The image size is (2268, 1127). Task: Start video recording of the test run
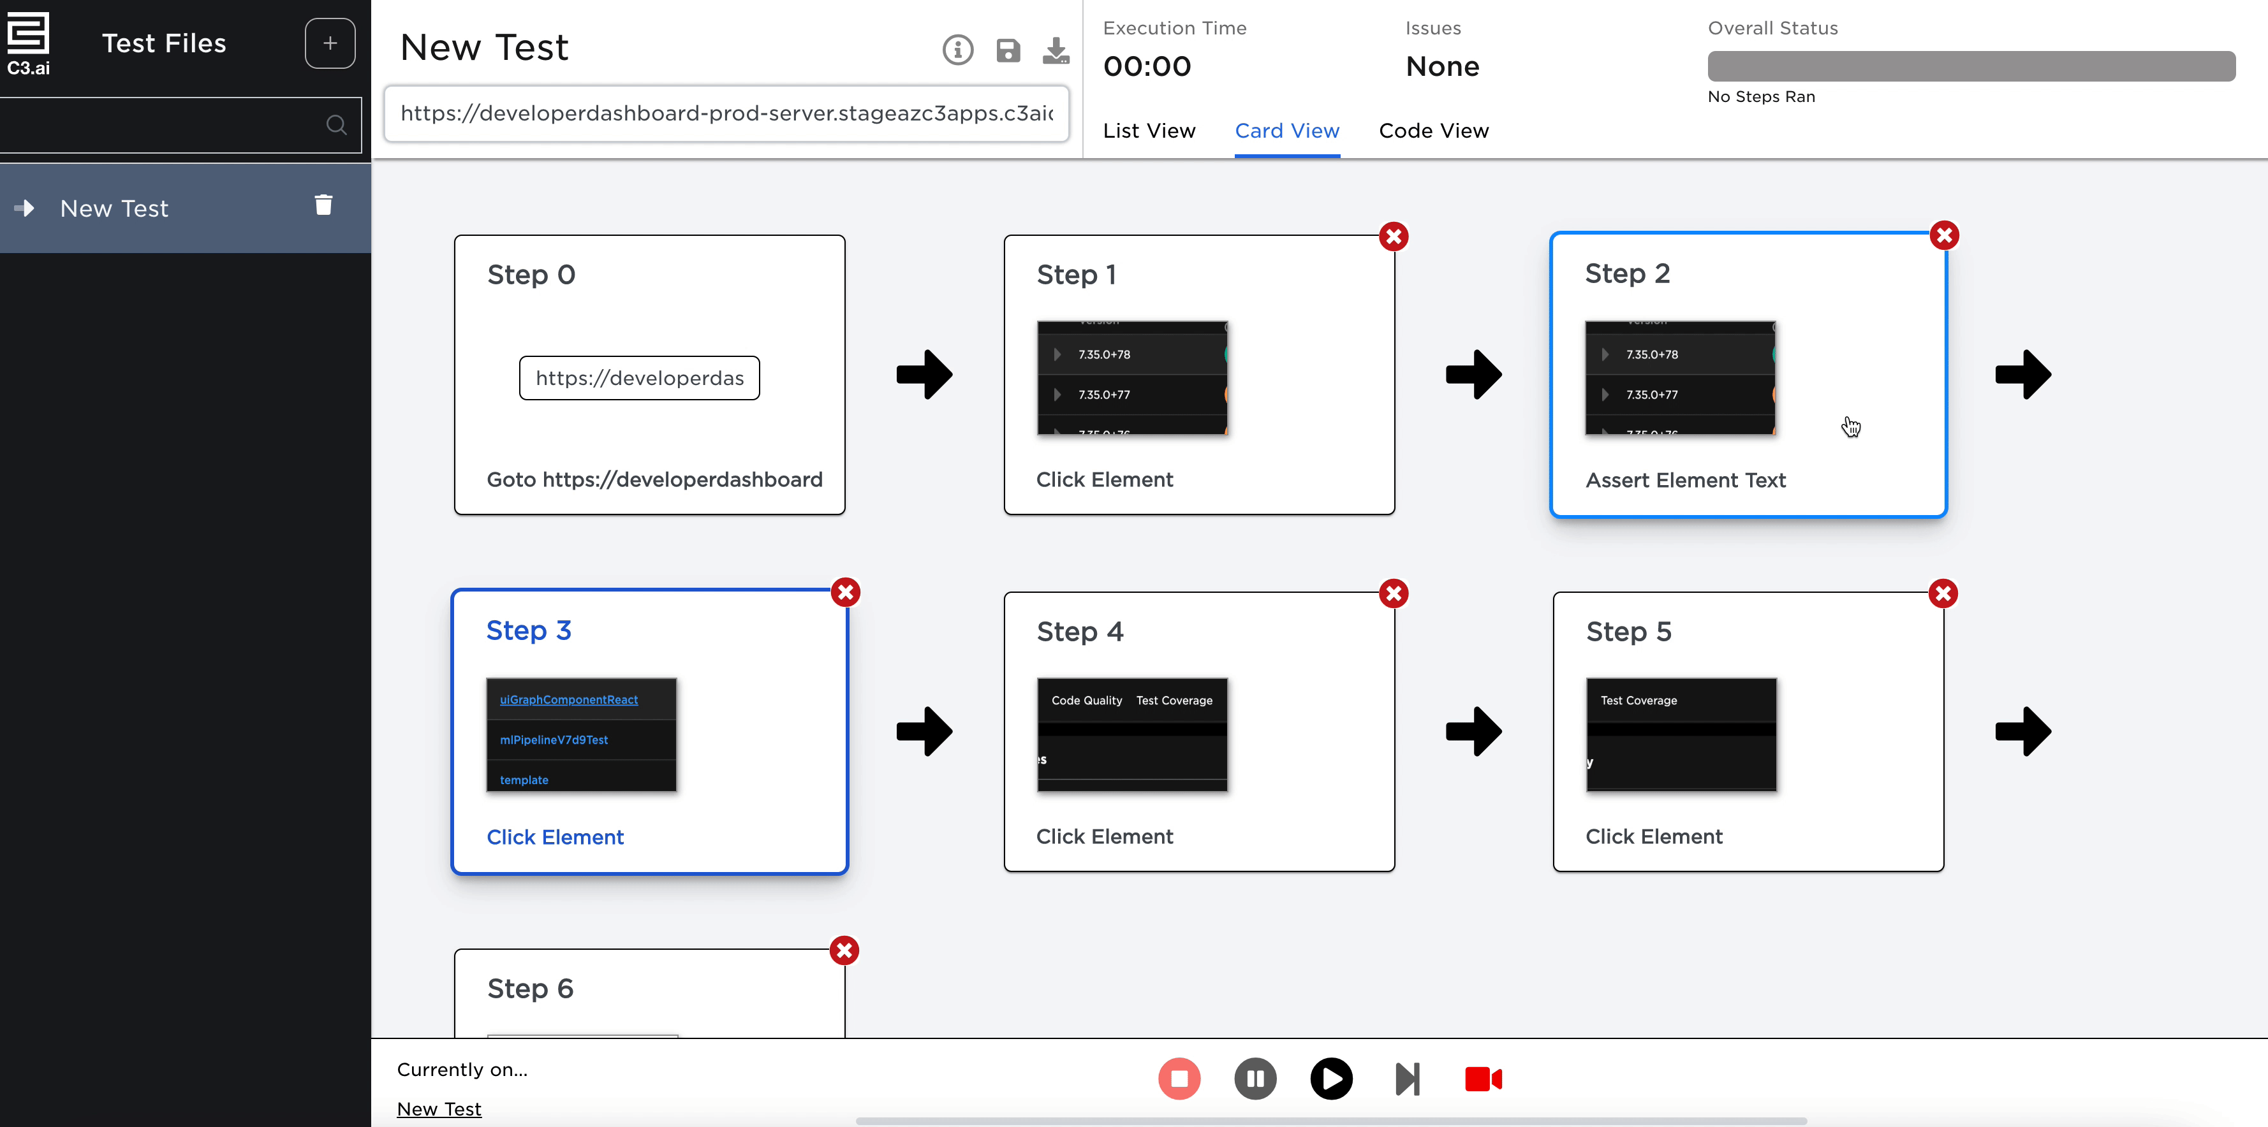(x=1484, y=1079)
